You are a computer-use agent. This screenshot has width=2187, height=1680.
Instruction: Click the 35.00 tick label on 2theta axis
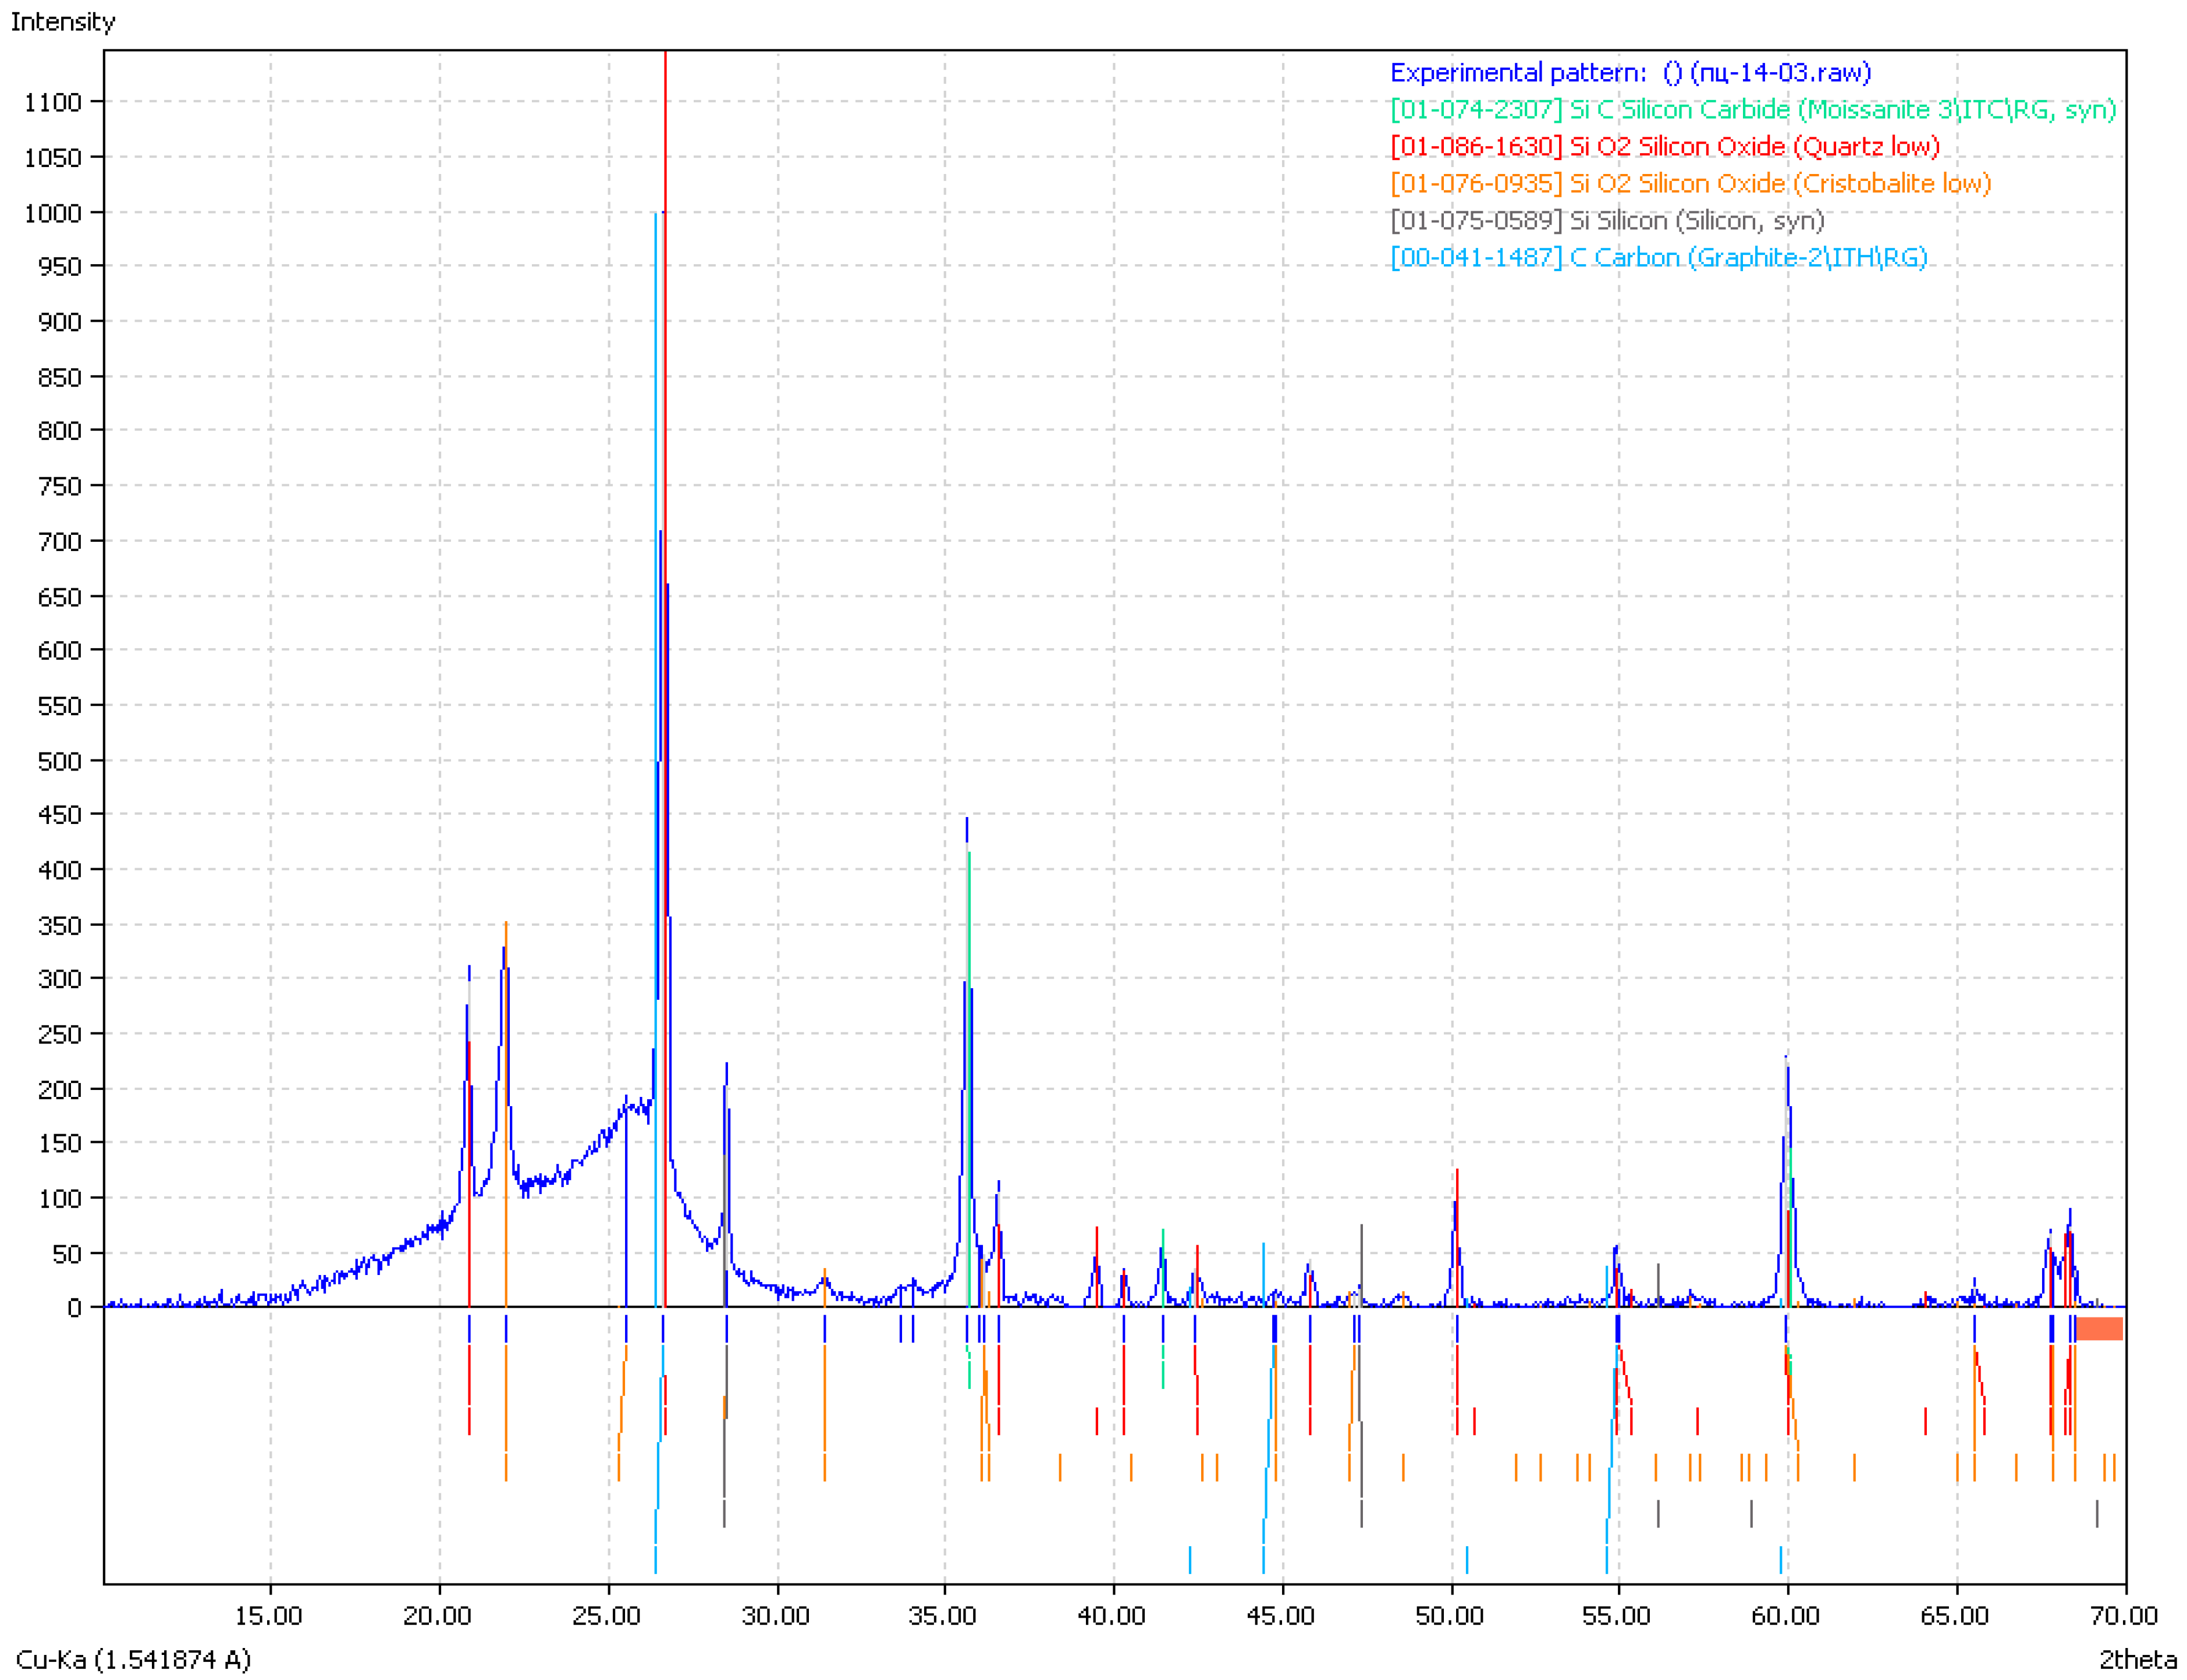942,1616
